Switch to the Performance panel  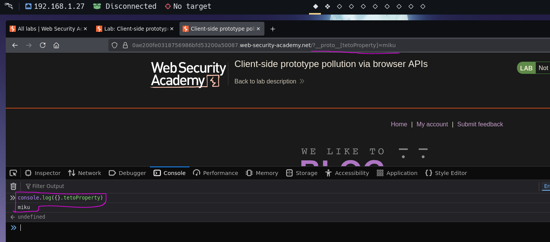(x=216, y=173)
